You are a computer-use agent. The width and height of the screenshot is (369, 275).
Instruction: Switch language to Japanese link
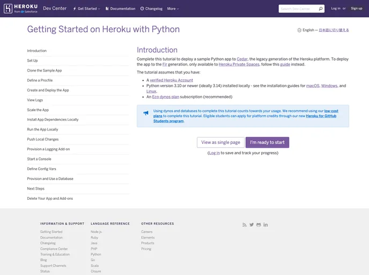[x=334, y=30]
